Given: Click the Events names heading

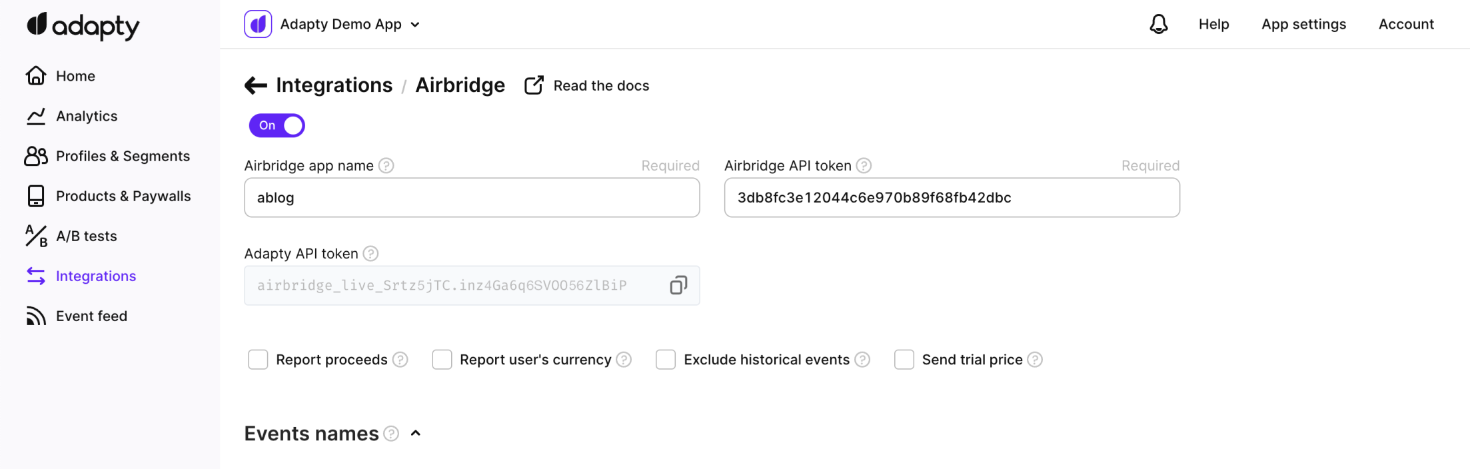Looking at the screenshot, I should tap(311, 434).
